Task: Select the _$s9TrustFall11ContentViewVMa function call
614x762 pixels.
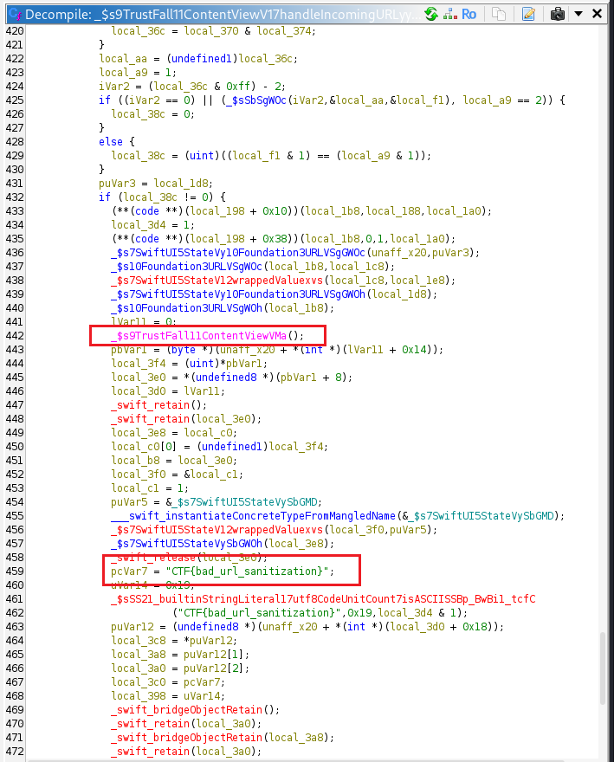Action: [208, 336]
